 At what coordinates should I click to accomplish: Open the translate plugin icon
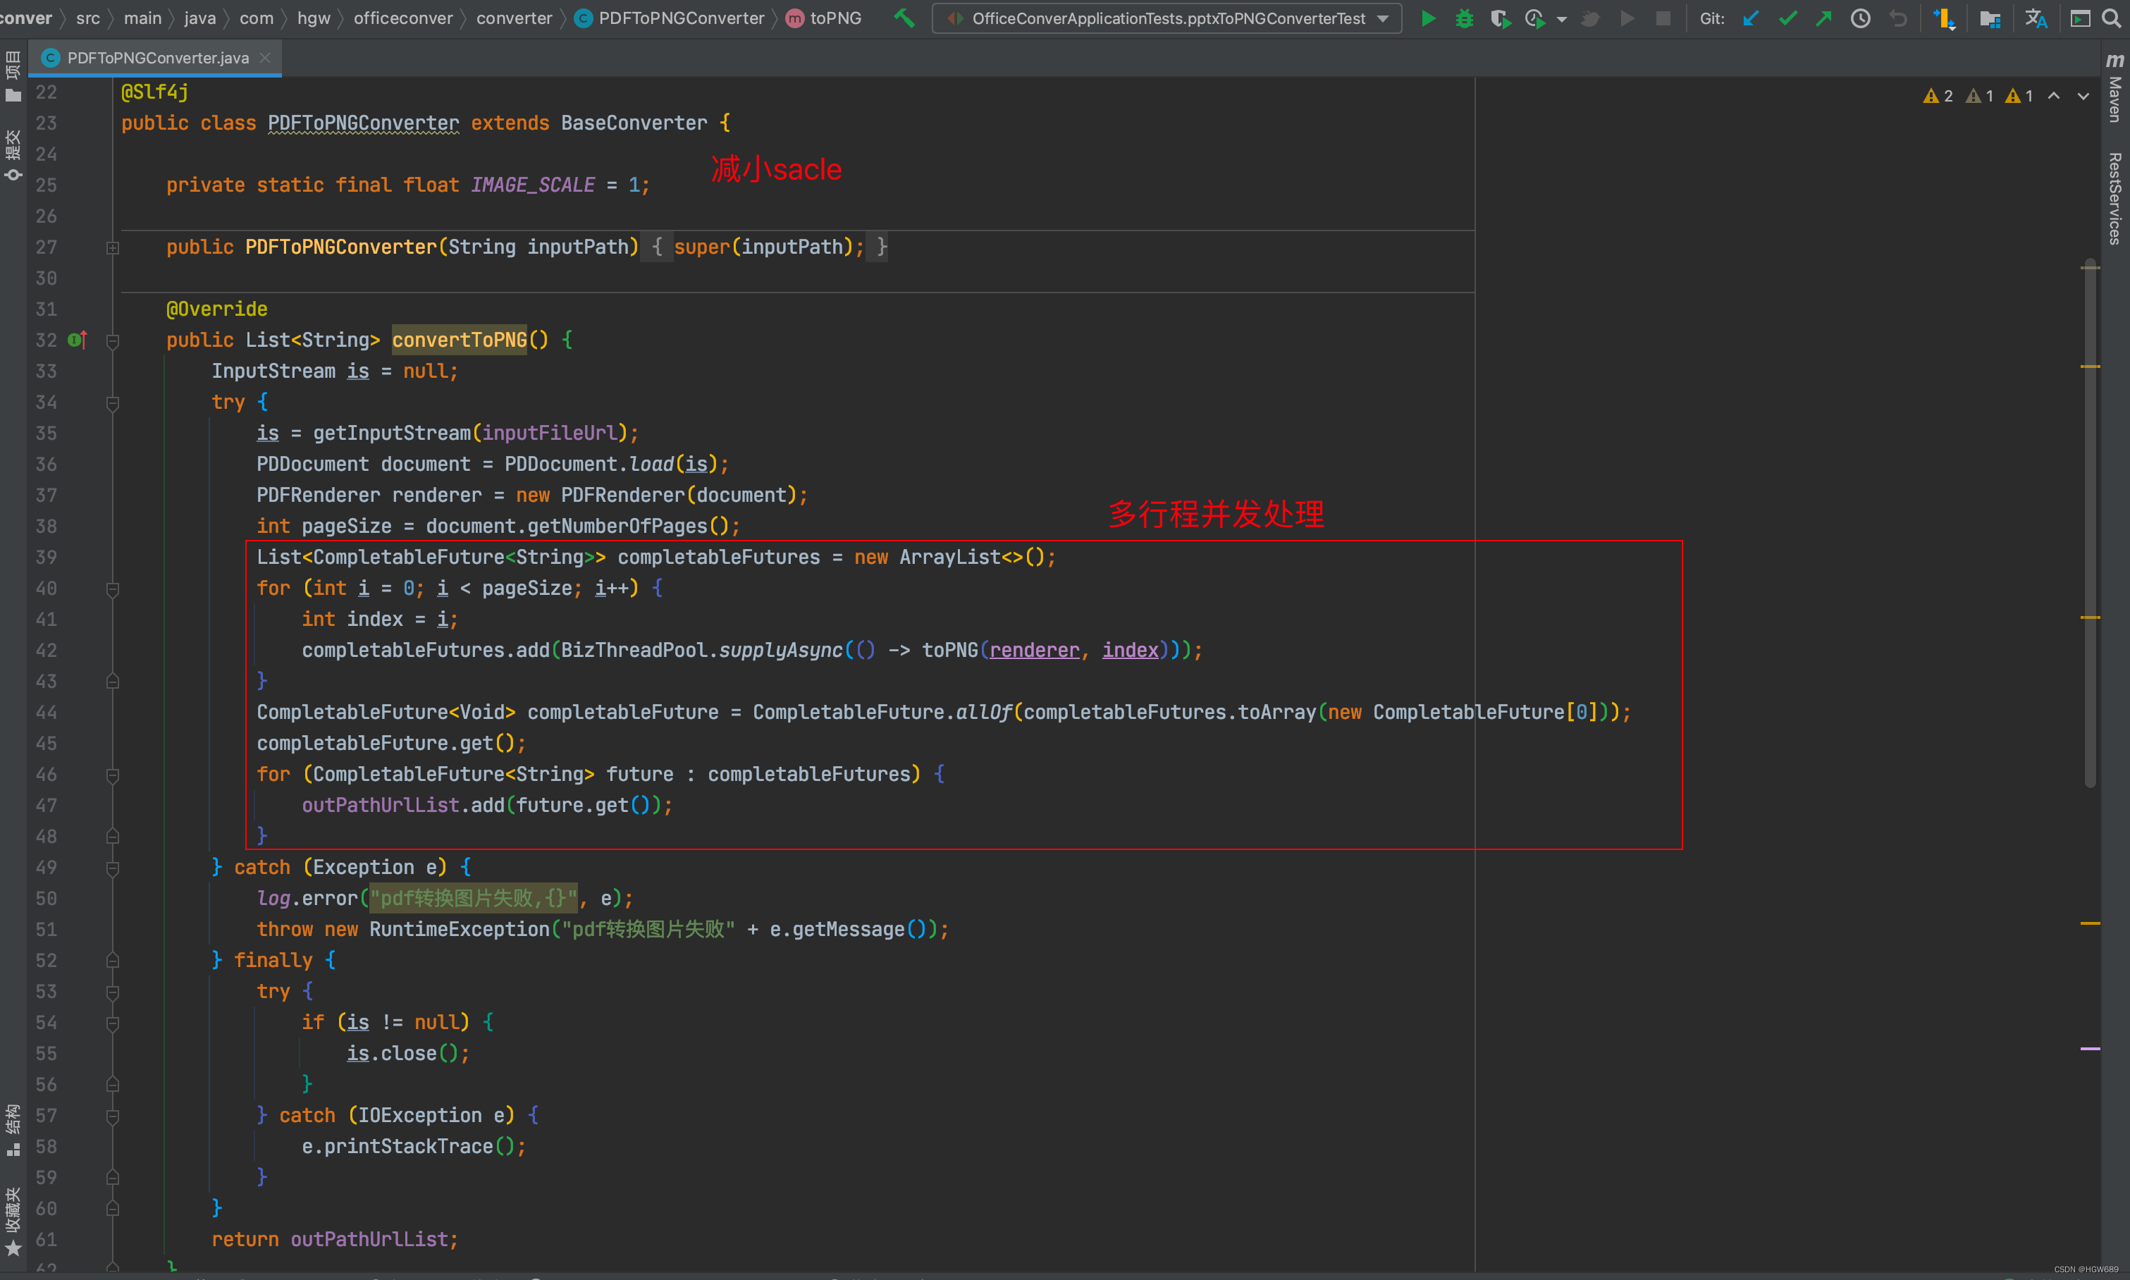tap(2037, 18)
